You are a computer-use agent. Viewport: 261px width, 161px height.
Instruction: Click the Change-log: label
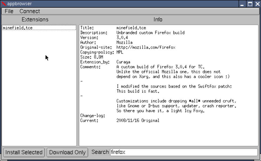click(x=93, y=116)
